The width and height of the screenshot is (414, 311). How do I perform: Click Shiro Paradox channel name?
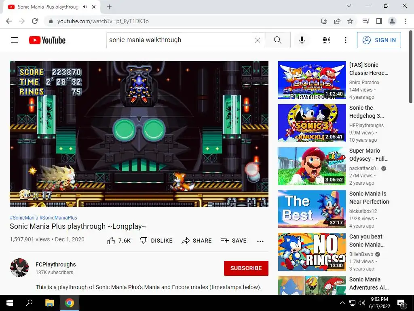point(364,83)
